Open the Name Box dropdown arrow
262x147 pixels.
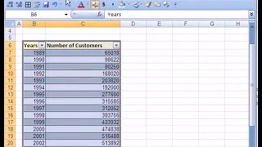click(x=66, y=15)
